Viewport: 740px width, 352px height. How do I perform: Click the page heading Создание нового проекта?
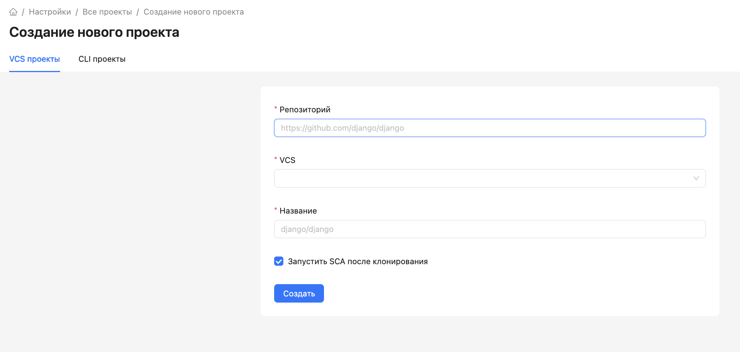click(94, 32)
